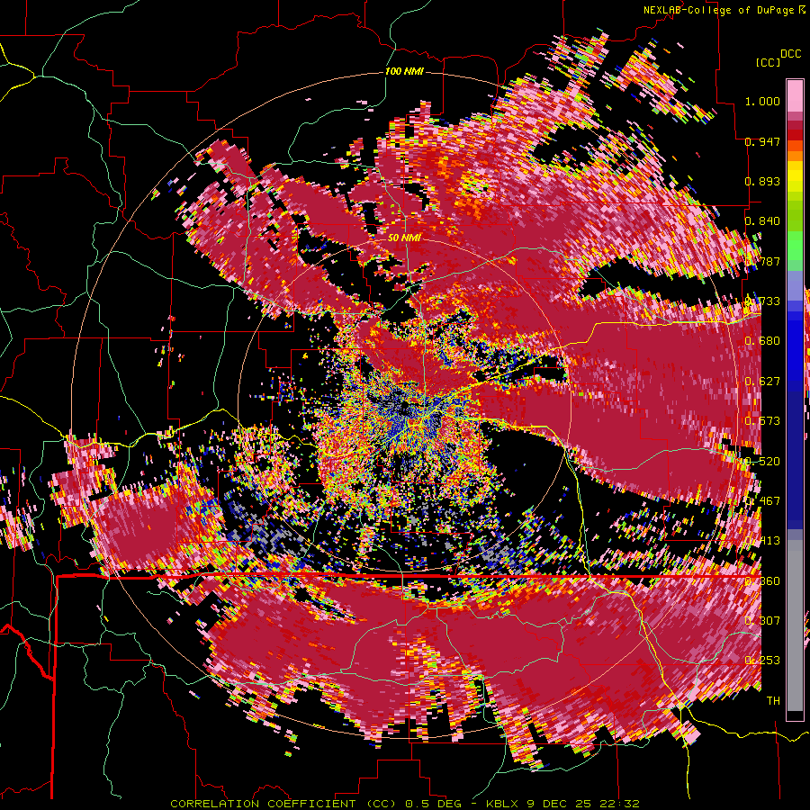Click the 0.520 scale value
810x810 pixels.
[762, 462]
